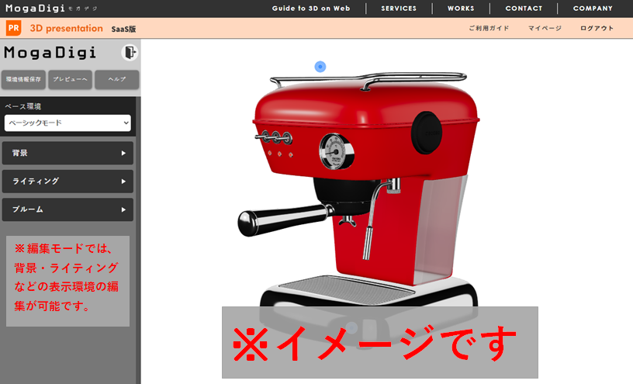Select CONTACT in the top navigation
The height and width of the screenshot is (384, 633).
coord(524,9)
